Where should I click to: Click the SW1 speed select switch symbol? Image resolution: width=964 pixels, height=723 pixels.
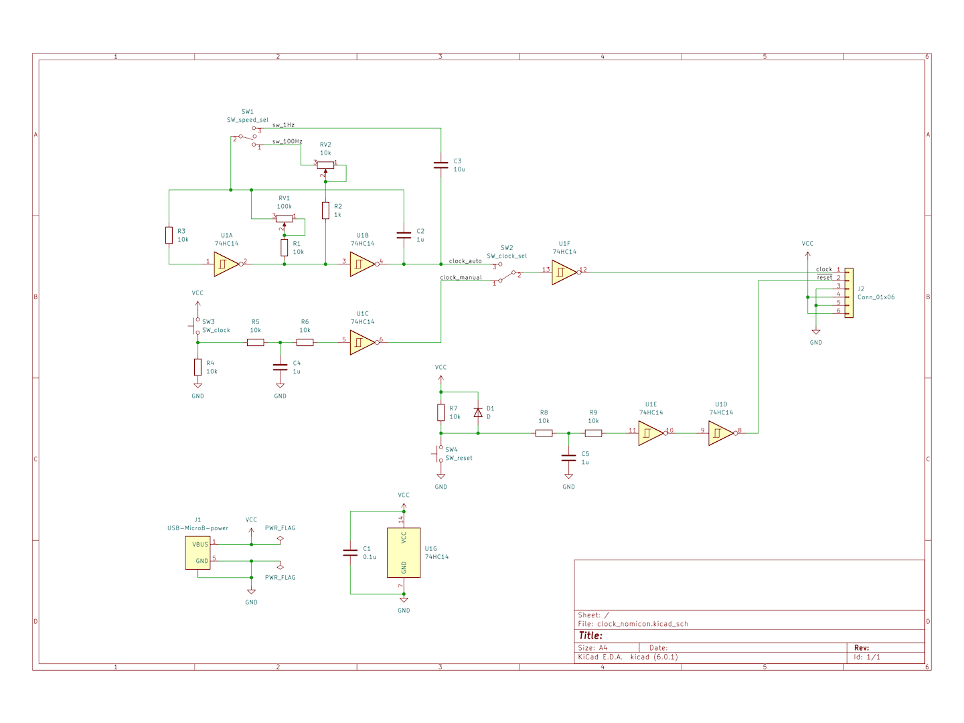click(x=248, y=137)
